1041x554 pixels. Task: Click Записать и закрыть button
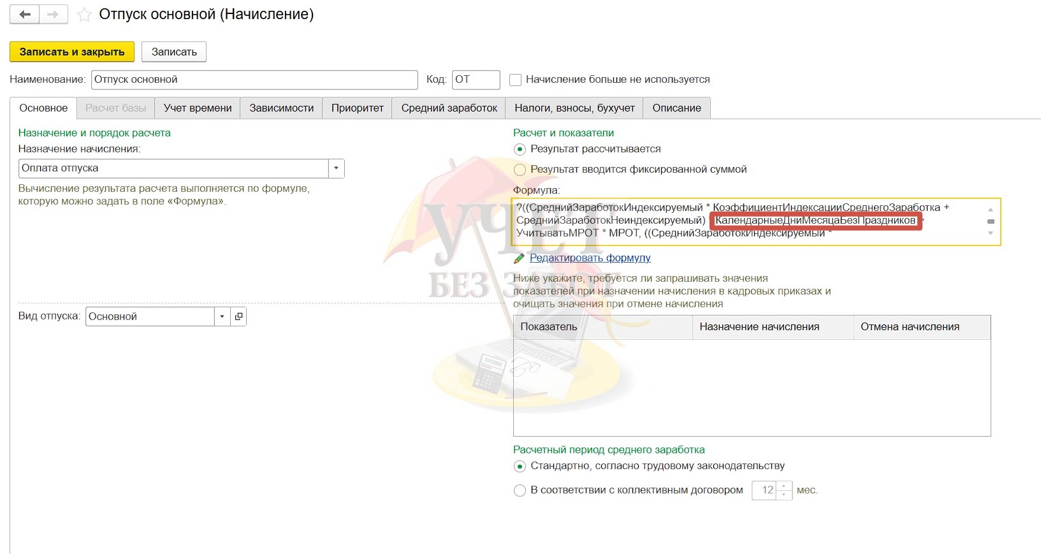(72, 52)
